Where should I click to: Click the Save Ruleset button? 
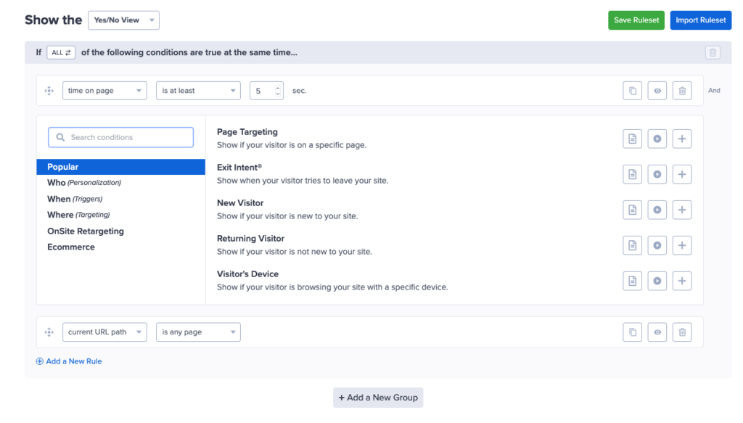coord(636,20)
